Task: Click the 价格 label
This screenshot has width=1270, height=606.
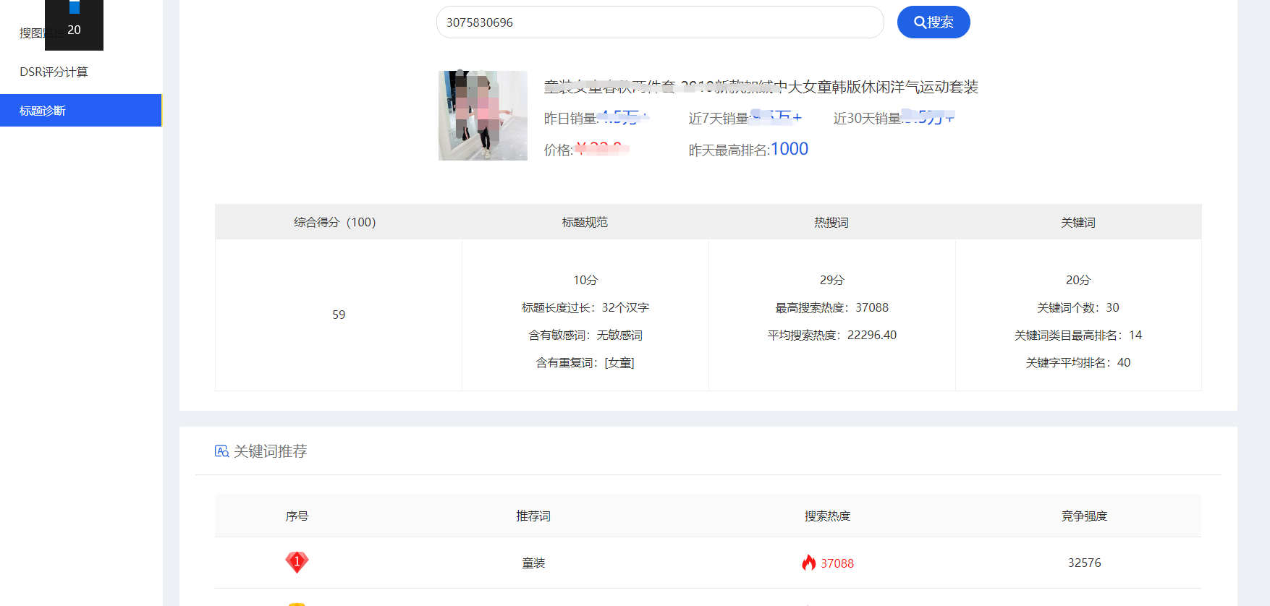Action: 559,150
